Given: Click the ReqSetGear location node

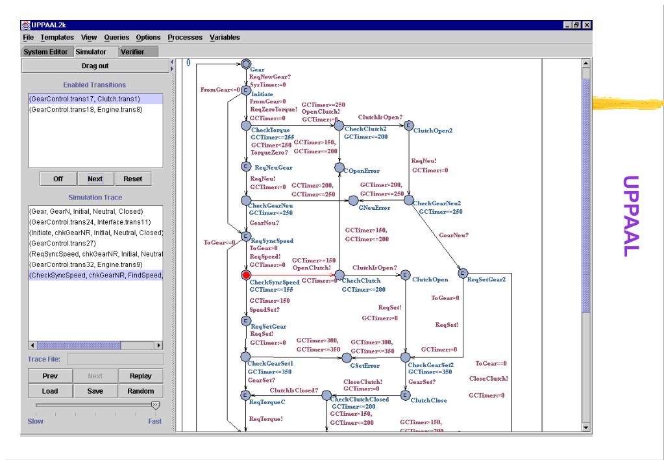Looking at the screenshot, I should tap(246, 321).
